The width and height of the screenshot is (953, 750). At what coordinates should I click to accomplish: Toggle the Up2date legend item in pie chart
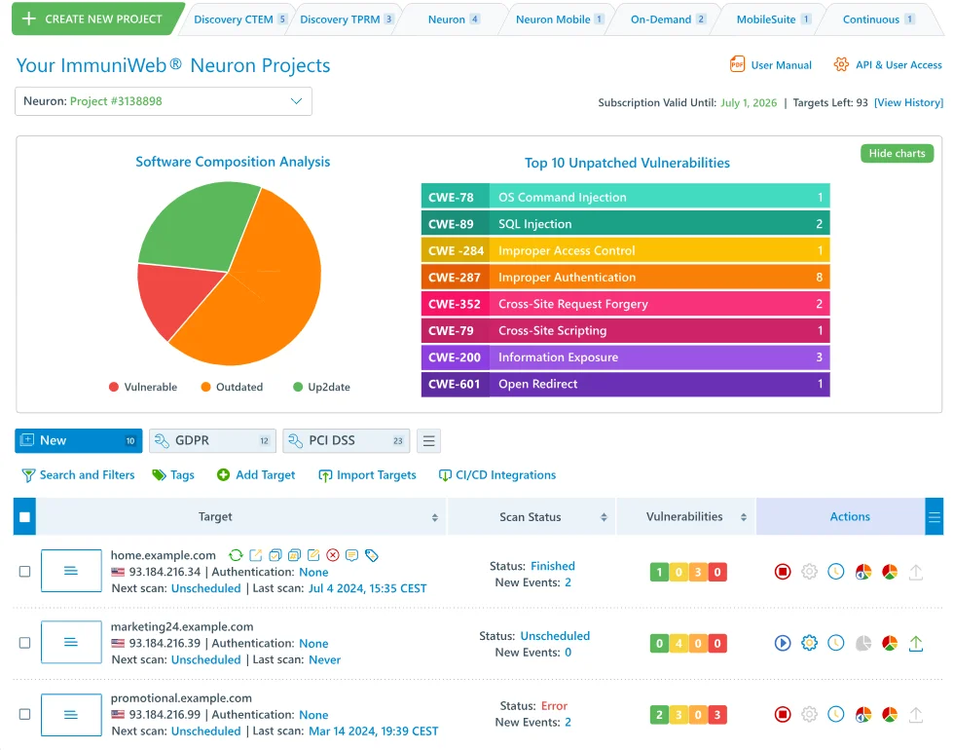tap(321, 387)
